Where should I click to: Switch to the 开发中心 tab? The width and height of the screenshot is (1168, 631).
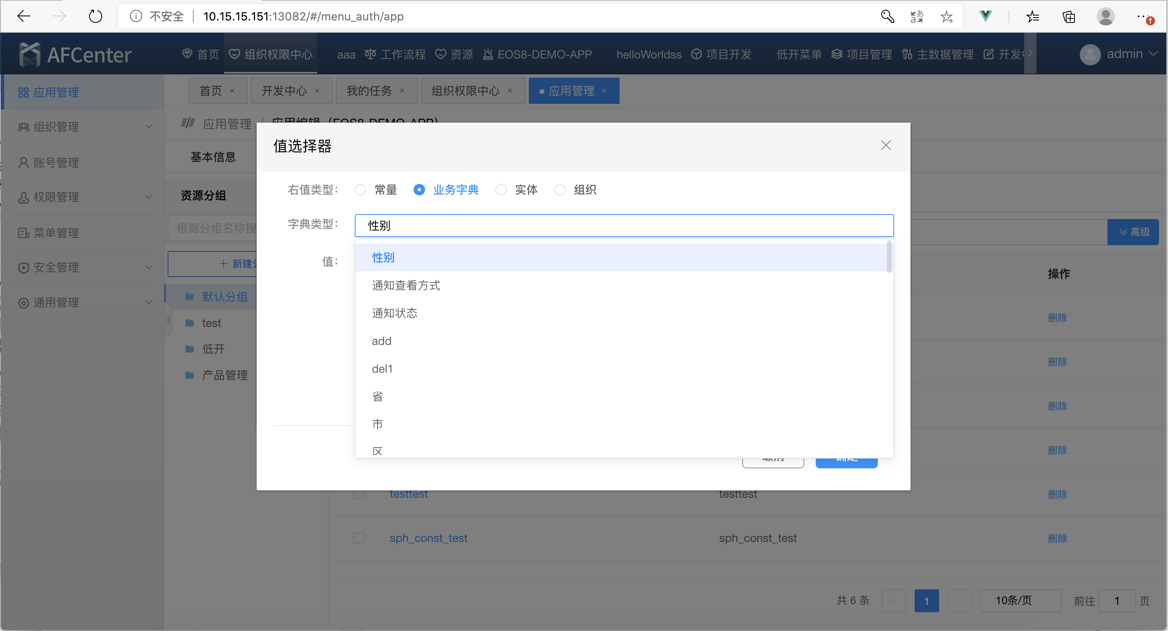[285, 90]
